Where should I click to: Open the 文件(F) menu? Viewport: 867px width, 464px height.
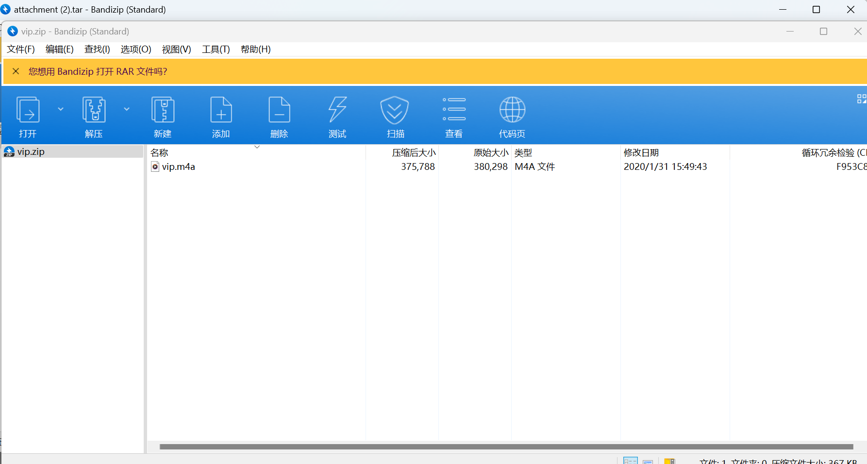[x=21, y=50]
